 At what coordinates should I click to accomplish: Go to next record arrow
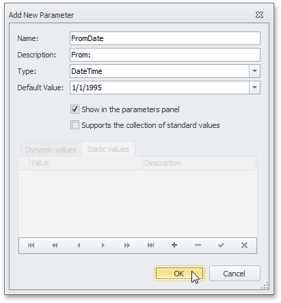click(x=103, y=246)
